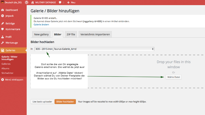Open the MILITARY DATABASE site link

(46, 3)
